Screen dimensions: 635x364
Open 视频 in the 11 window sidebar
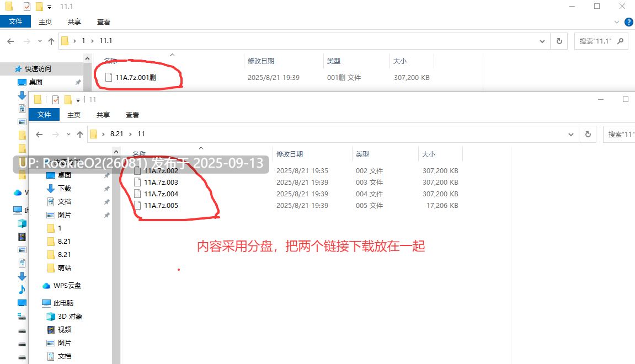65,330
